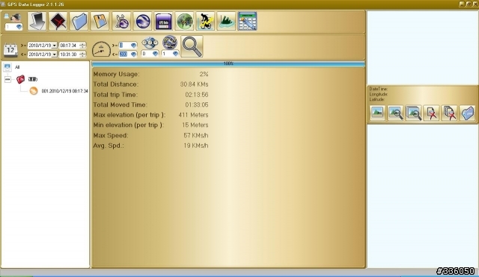Click the stacked photos with magnifier icon

(414, 113)
